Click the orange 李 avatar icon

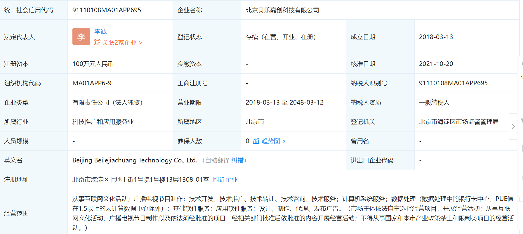[x=81, y=37]
